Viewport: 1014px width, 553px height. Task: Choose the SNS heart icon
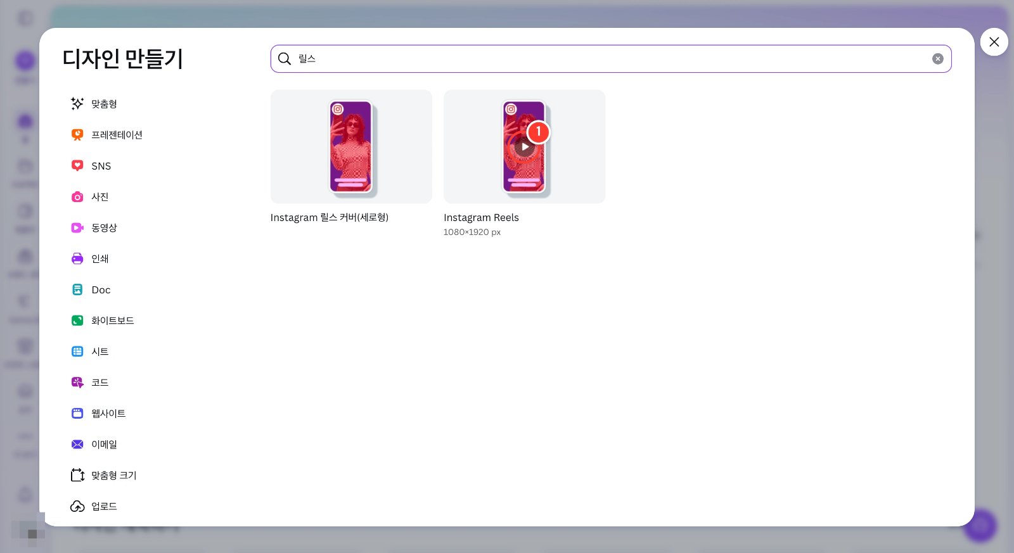pos(77,165)
